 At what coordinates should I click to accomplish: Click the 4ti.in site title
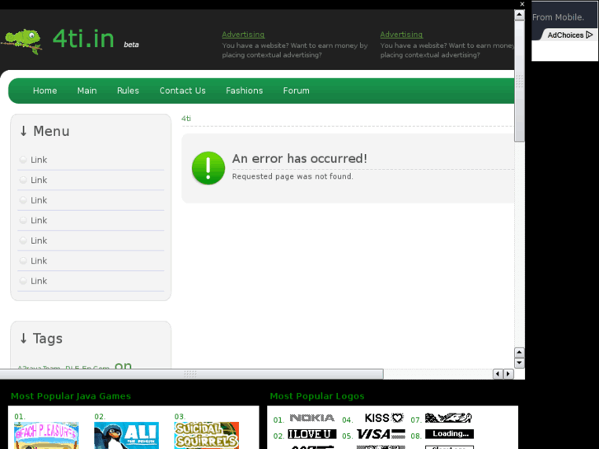pyautogui.click(x=83, y=39)
